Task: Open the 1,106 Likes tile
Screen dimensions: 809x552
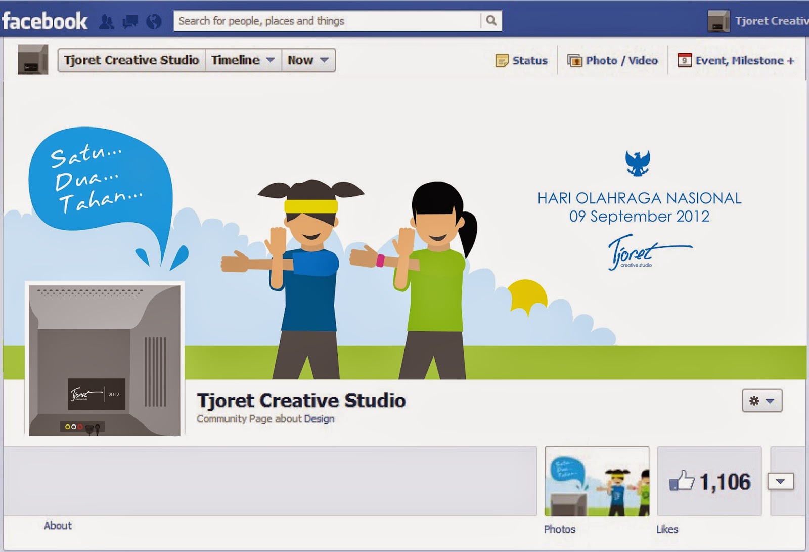Action: click(709, 481)
